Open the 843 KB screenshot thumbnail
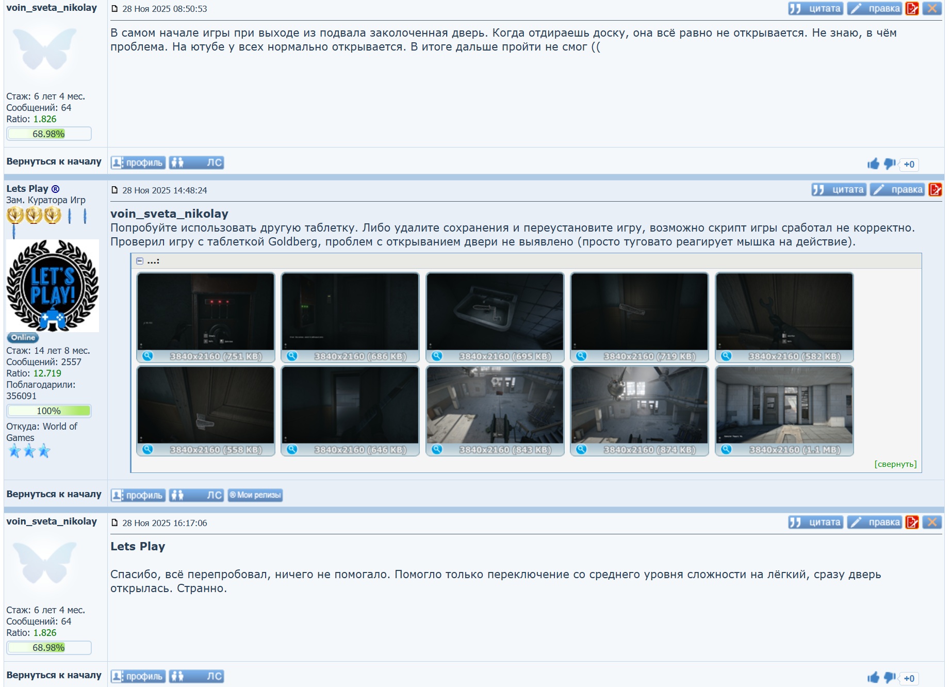 point(495,405)
